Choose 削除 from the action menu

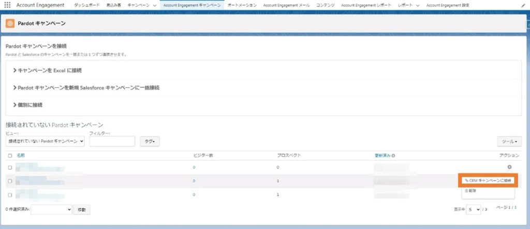[x=470, y=191]
